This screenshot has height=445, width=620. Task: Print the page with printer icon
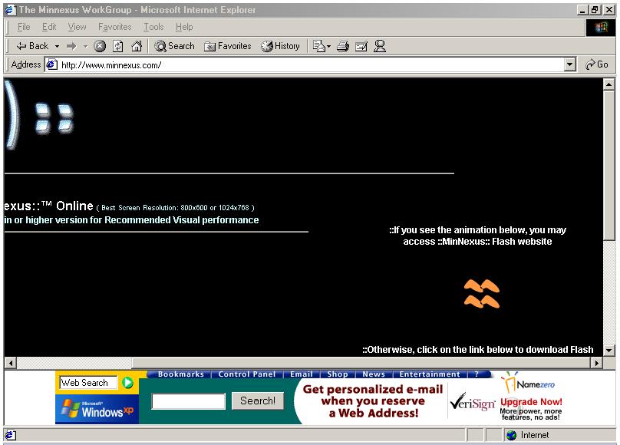(x=343, y=46)
